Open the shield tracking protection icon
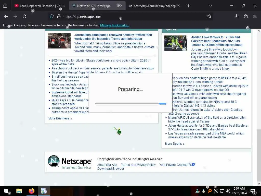This screenshot has width=261, height=196. [x=52, y=17]
